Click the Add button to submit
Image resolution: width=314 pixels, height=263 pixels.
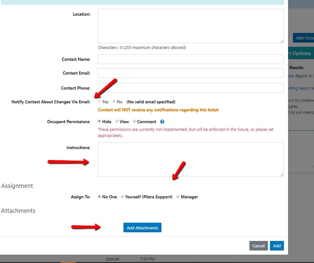point(277,246)
